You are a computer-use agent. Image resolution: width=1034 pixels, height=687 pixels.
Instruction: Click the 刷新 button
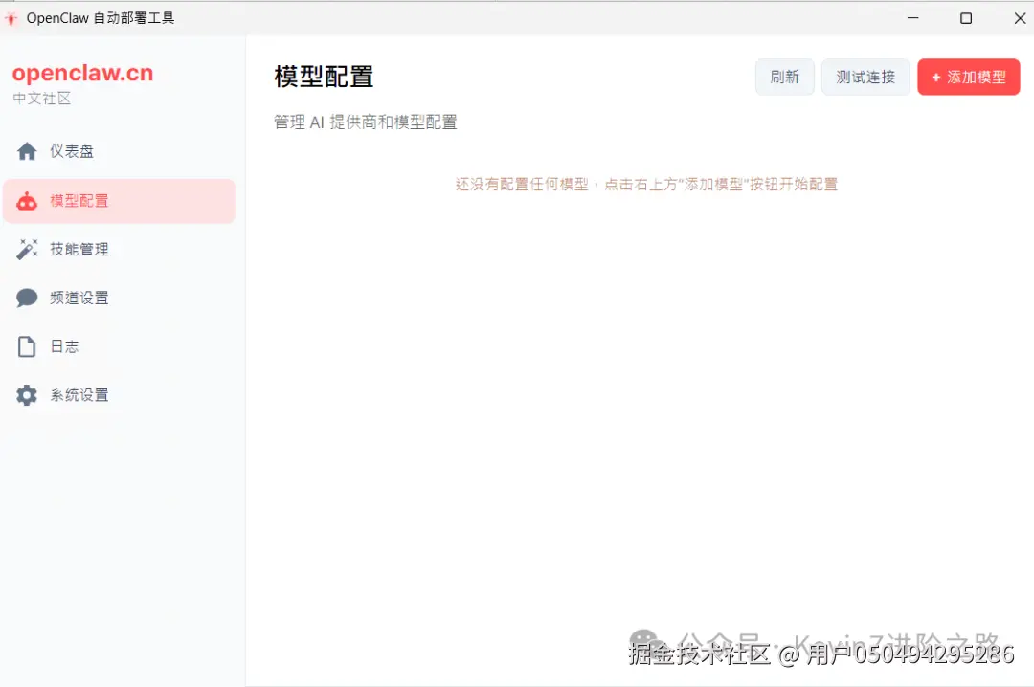tap(784, 78)
